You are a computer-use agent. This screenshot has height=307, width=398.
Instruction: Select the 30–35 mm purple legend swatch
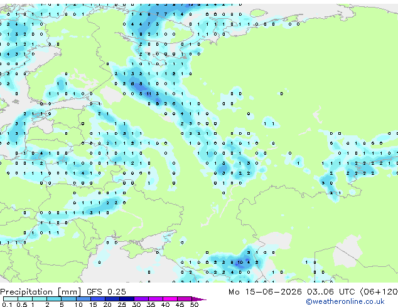pyautogui.click(x=141, y=299)
